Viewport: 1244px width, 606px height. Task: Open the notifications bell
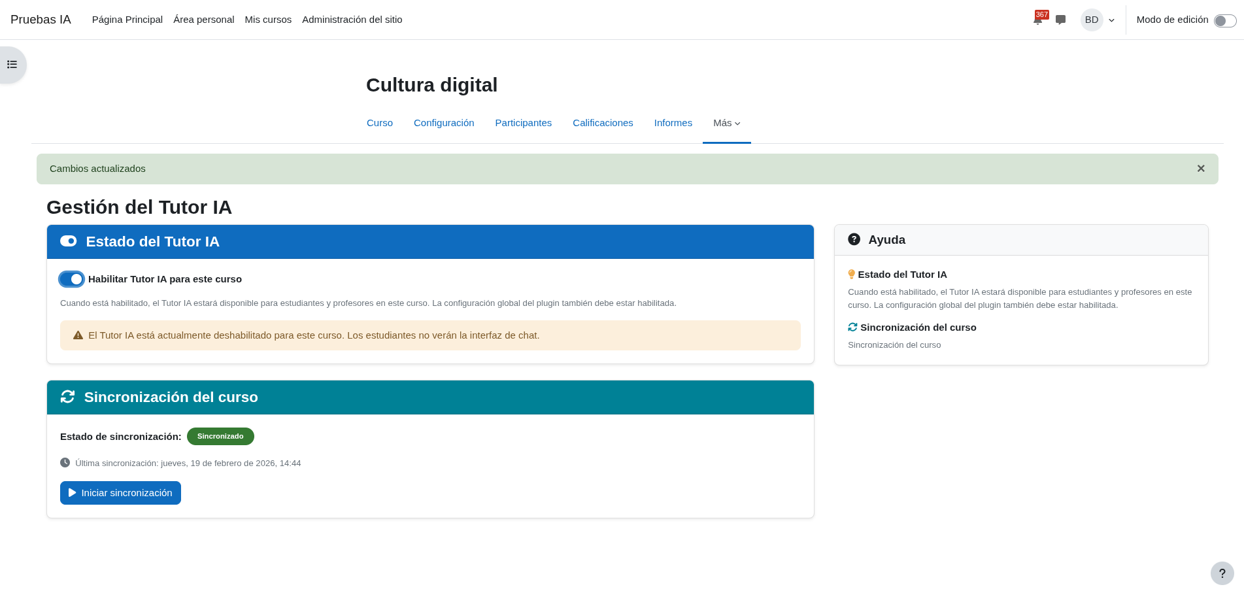pos(1037,20)
